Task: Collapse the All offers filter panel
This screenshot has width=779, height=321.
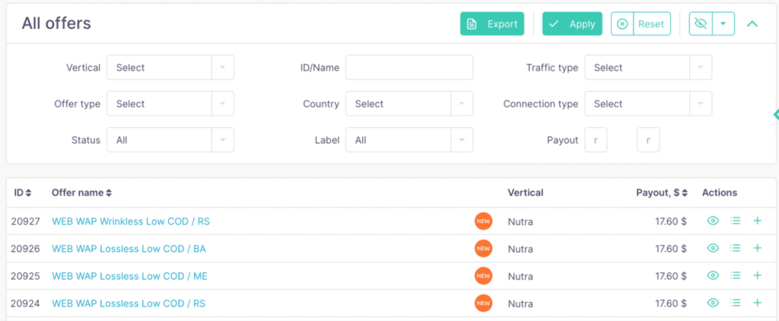Action: point(752,24)
